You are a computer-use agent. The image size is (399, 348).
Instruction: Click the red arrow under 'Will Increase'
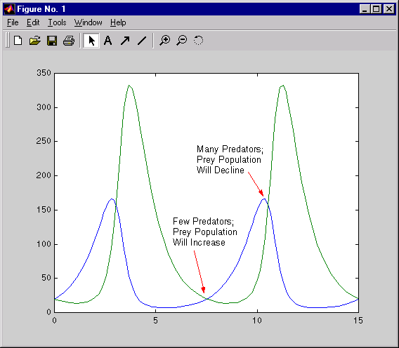[199, 272]
